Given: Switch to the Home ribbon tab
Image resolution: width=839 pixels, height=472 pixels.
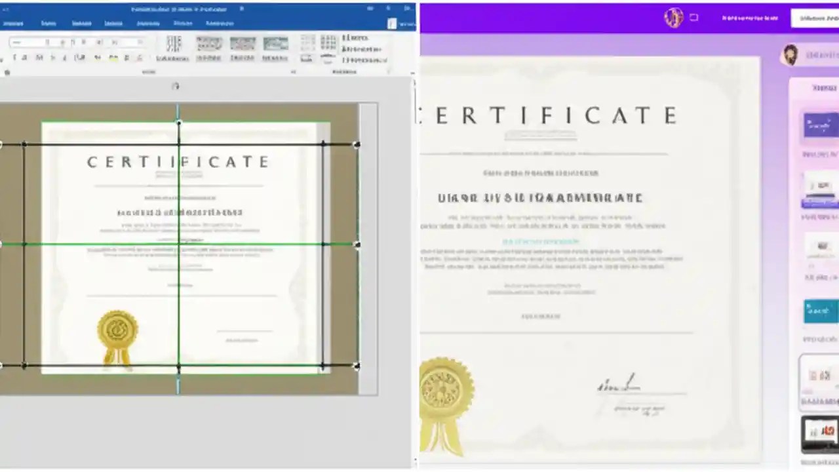Looking at the screenshot, I should (x=49, y=24).
